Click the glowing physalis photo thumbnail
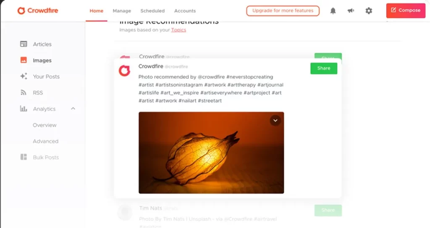 pos(211,153)
